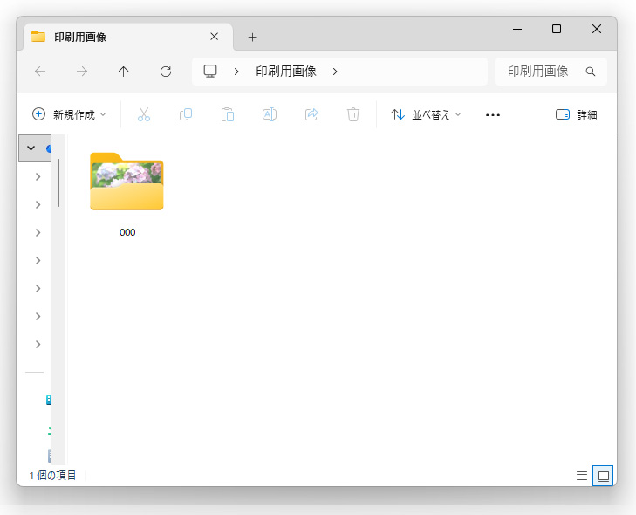Image resolution: width=636 pixels, height=515 pixels.
Task: Click the Copy icon in toolbar
Action: [x=186, y=114]
